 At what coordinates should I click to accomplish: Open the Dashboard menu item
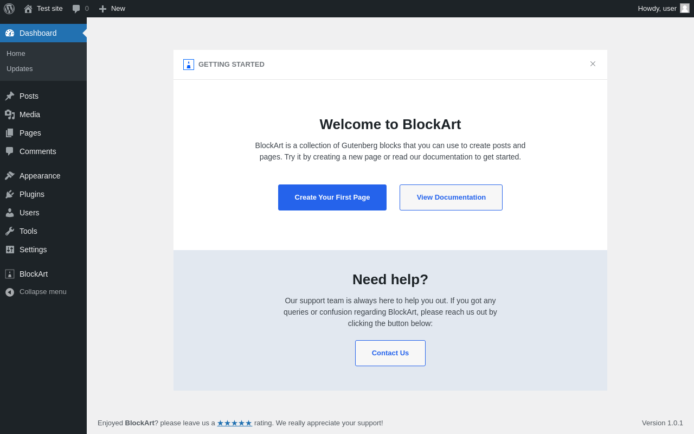pyautogui.click(x=43, y=33)
